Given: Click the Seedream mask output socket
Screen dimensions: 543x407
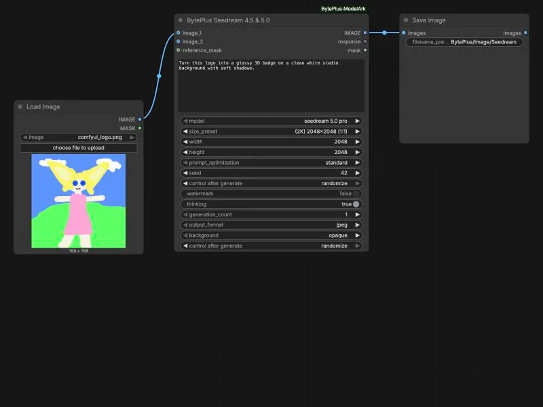Looking at the screenshot, I should point(365,50).
